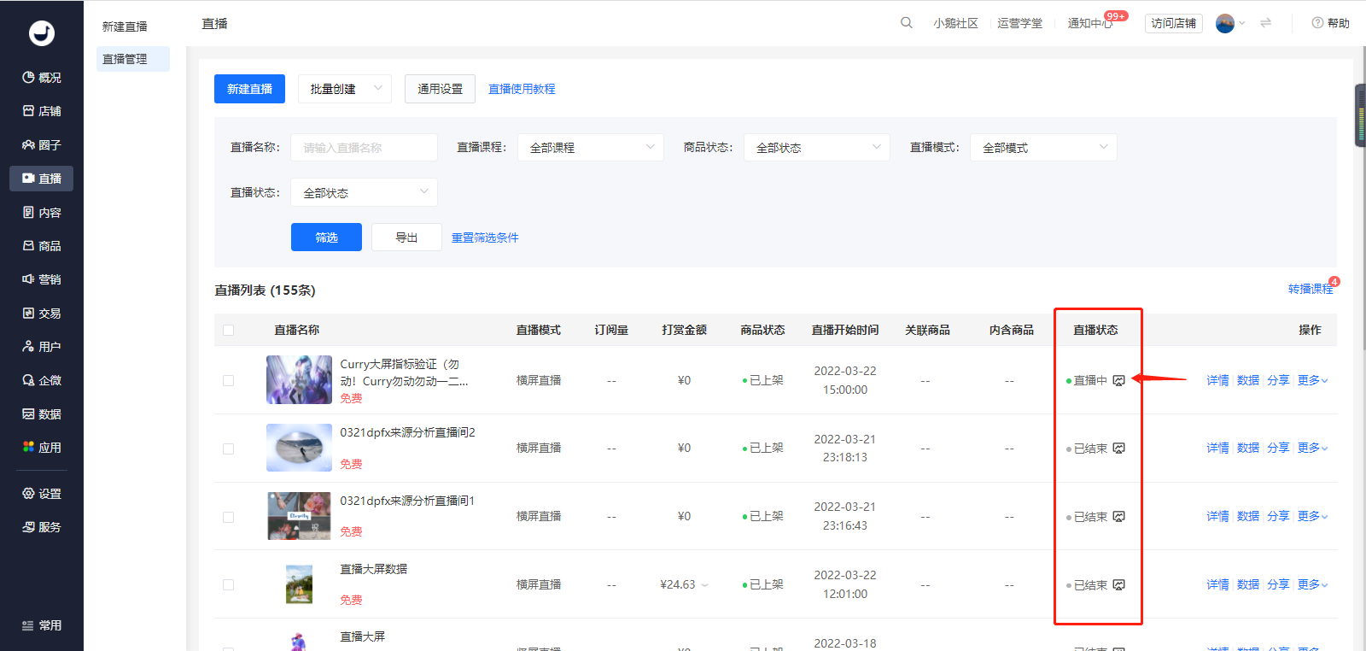Click 重置筛选条件 reset link
This screenshot has width=1366, height=651.
pyautogui.click(x=485, y=238)
